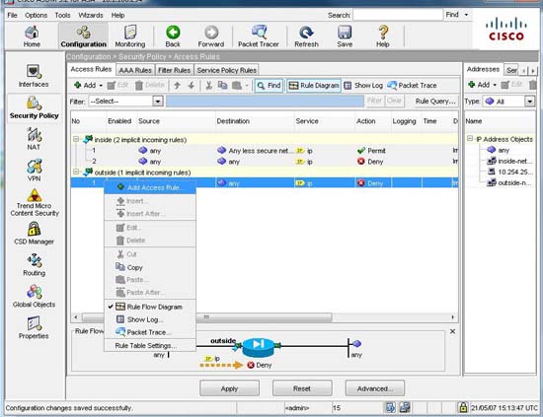This screenshot has width=543, height=417.
Task: Click the Reset button
Action: [x=302, y=388]
